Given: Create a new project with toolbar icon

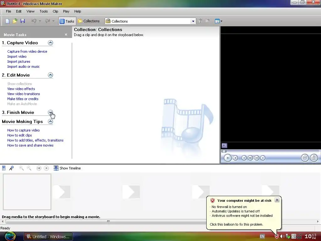Looking at the screenshot, I should click(x=8, y=21).
